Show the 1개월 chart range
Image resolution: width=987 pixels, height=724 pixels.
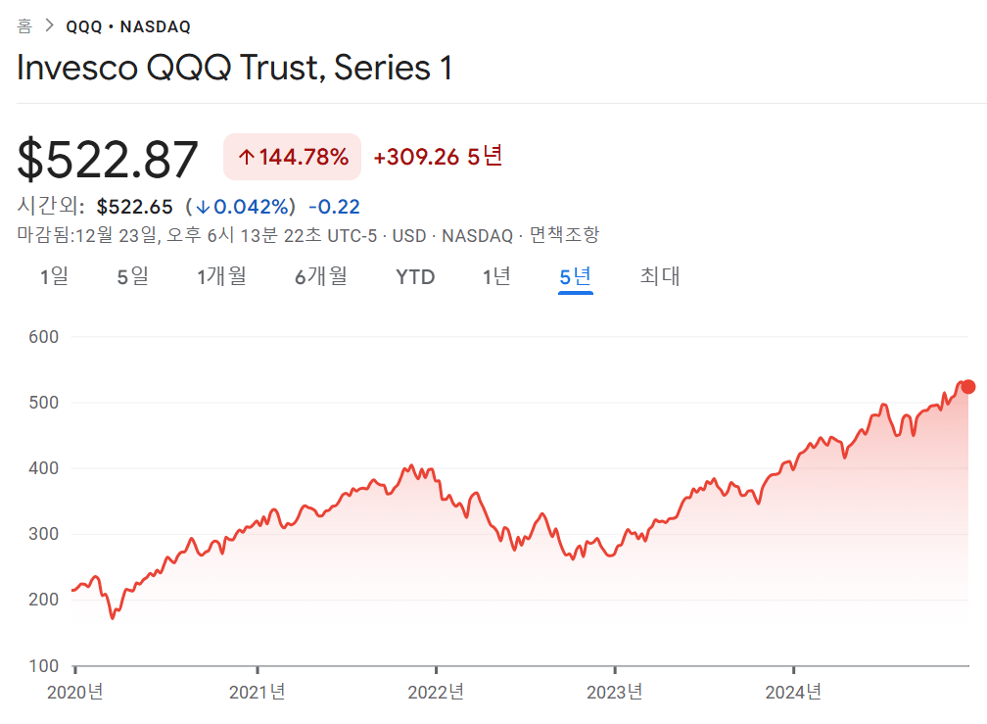(221, 277)
